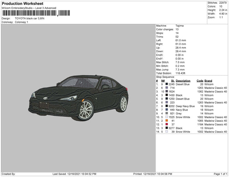Select the Grey swatch in stop row 9
The image size is (229, 177).
167,113
